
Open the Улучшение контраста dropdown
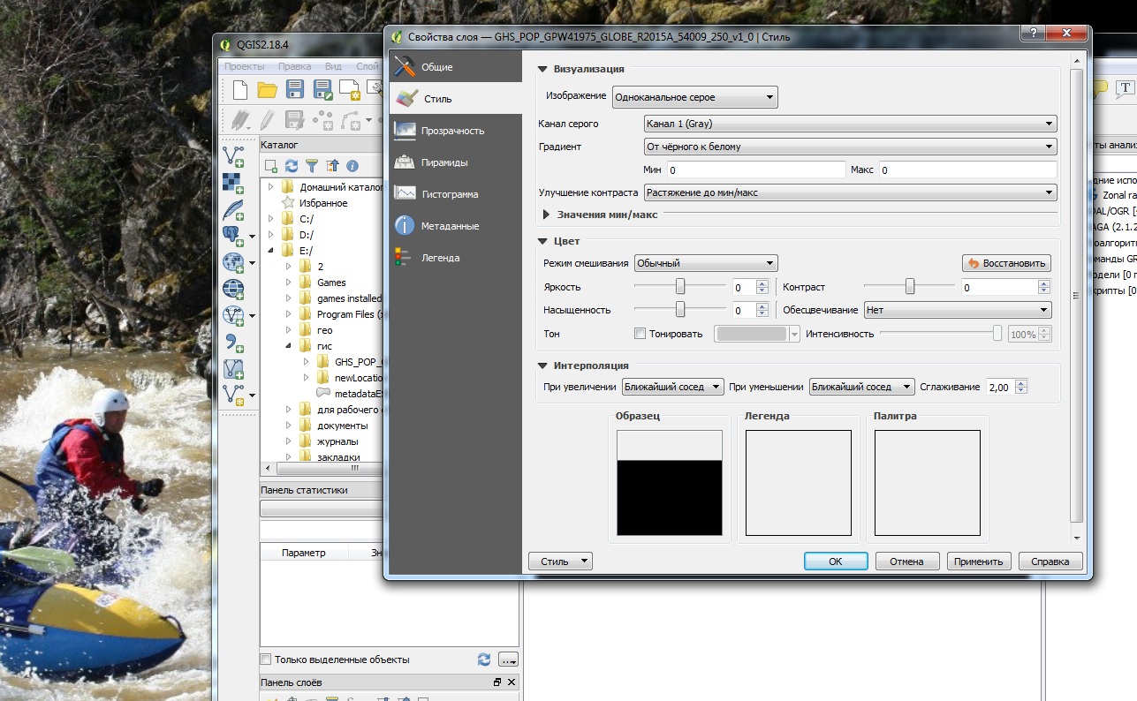pos(850,192)
